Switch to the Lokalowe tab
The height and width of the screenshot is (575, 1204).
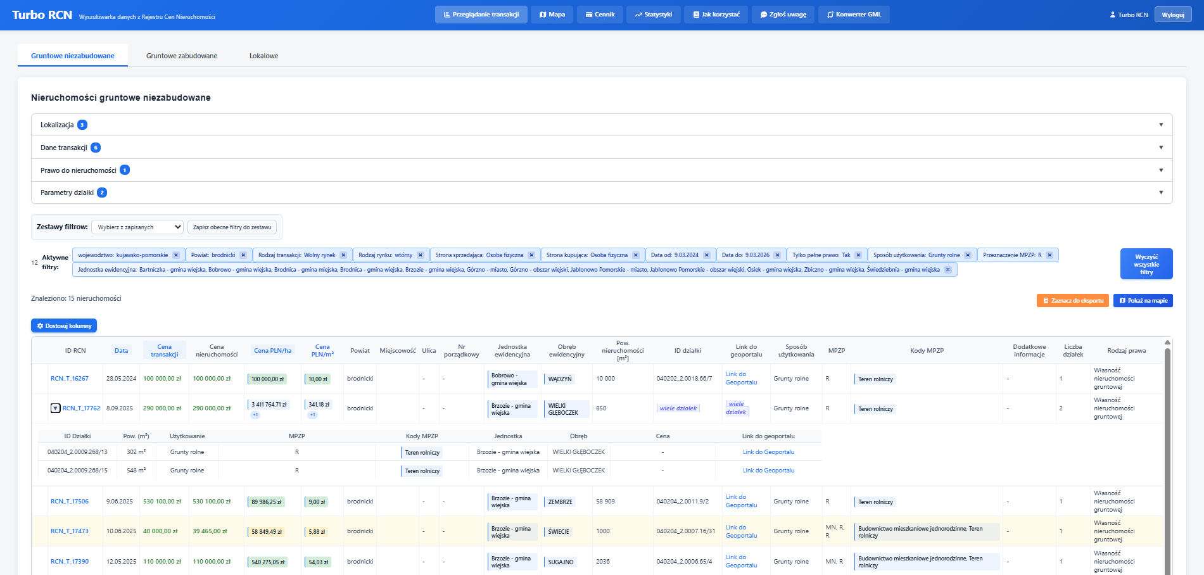click(x=263, y=56)
